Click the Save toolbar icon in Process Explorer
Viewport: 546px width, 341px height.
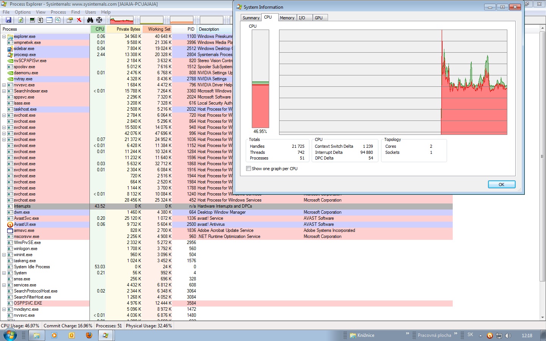pyautogui.click(x=8, y=20)
